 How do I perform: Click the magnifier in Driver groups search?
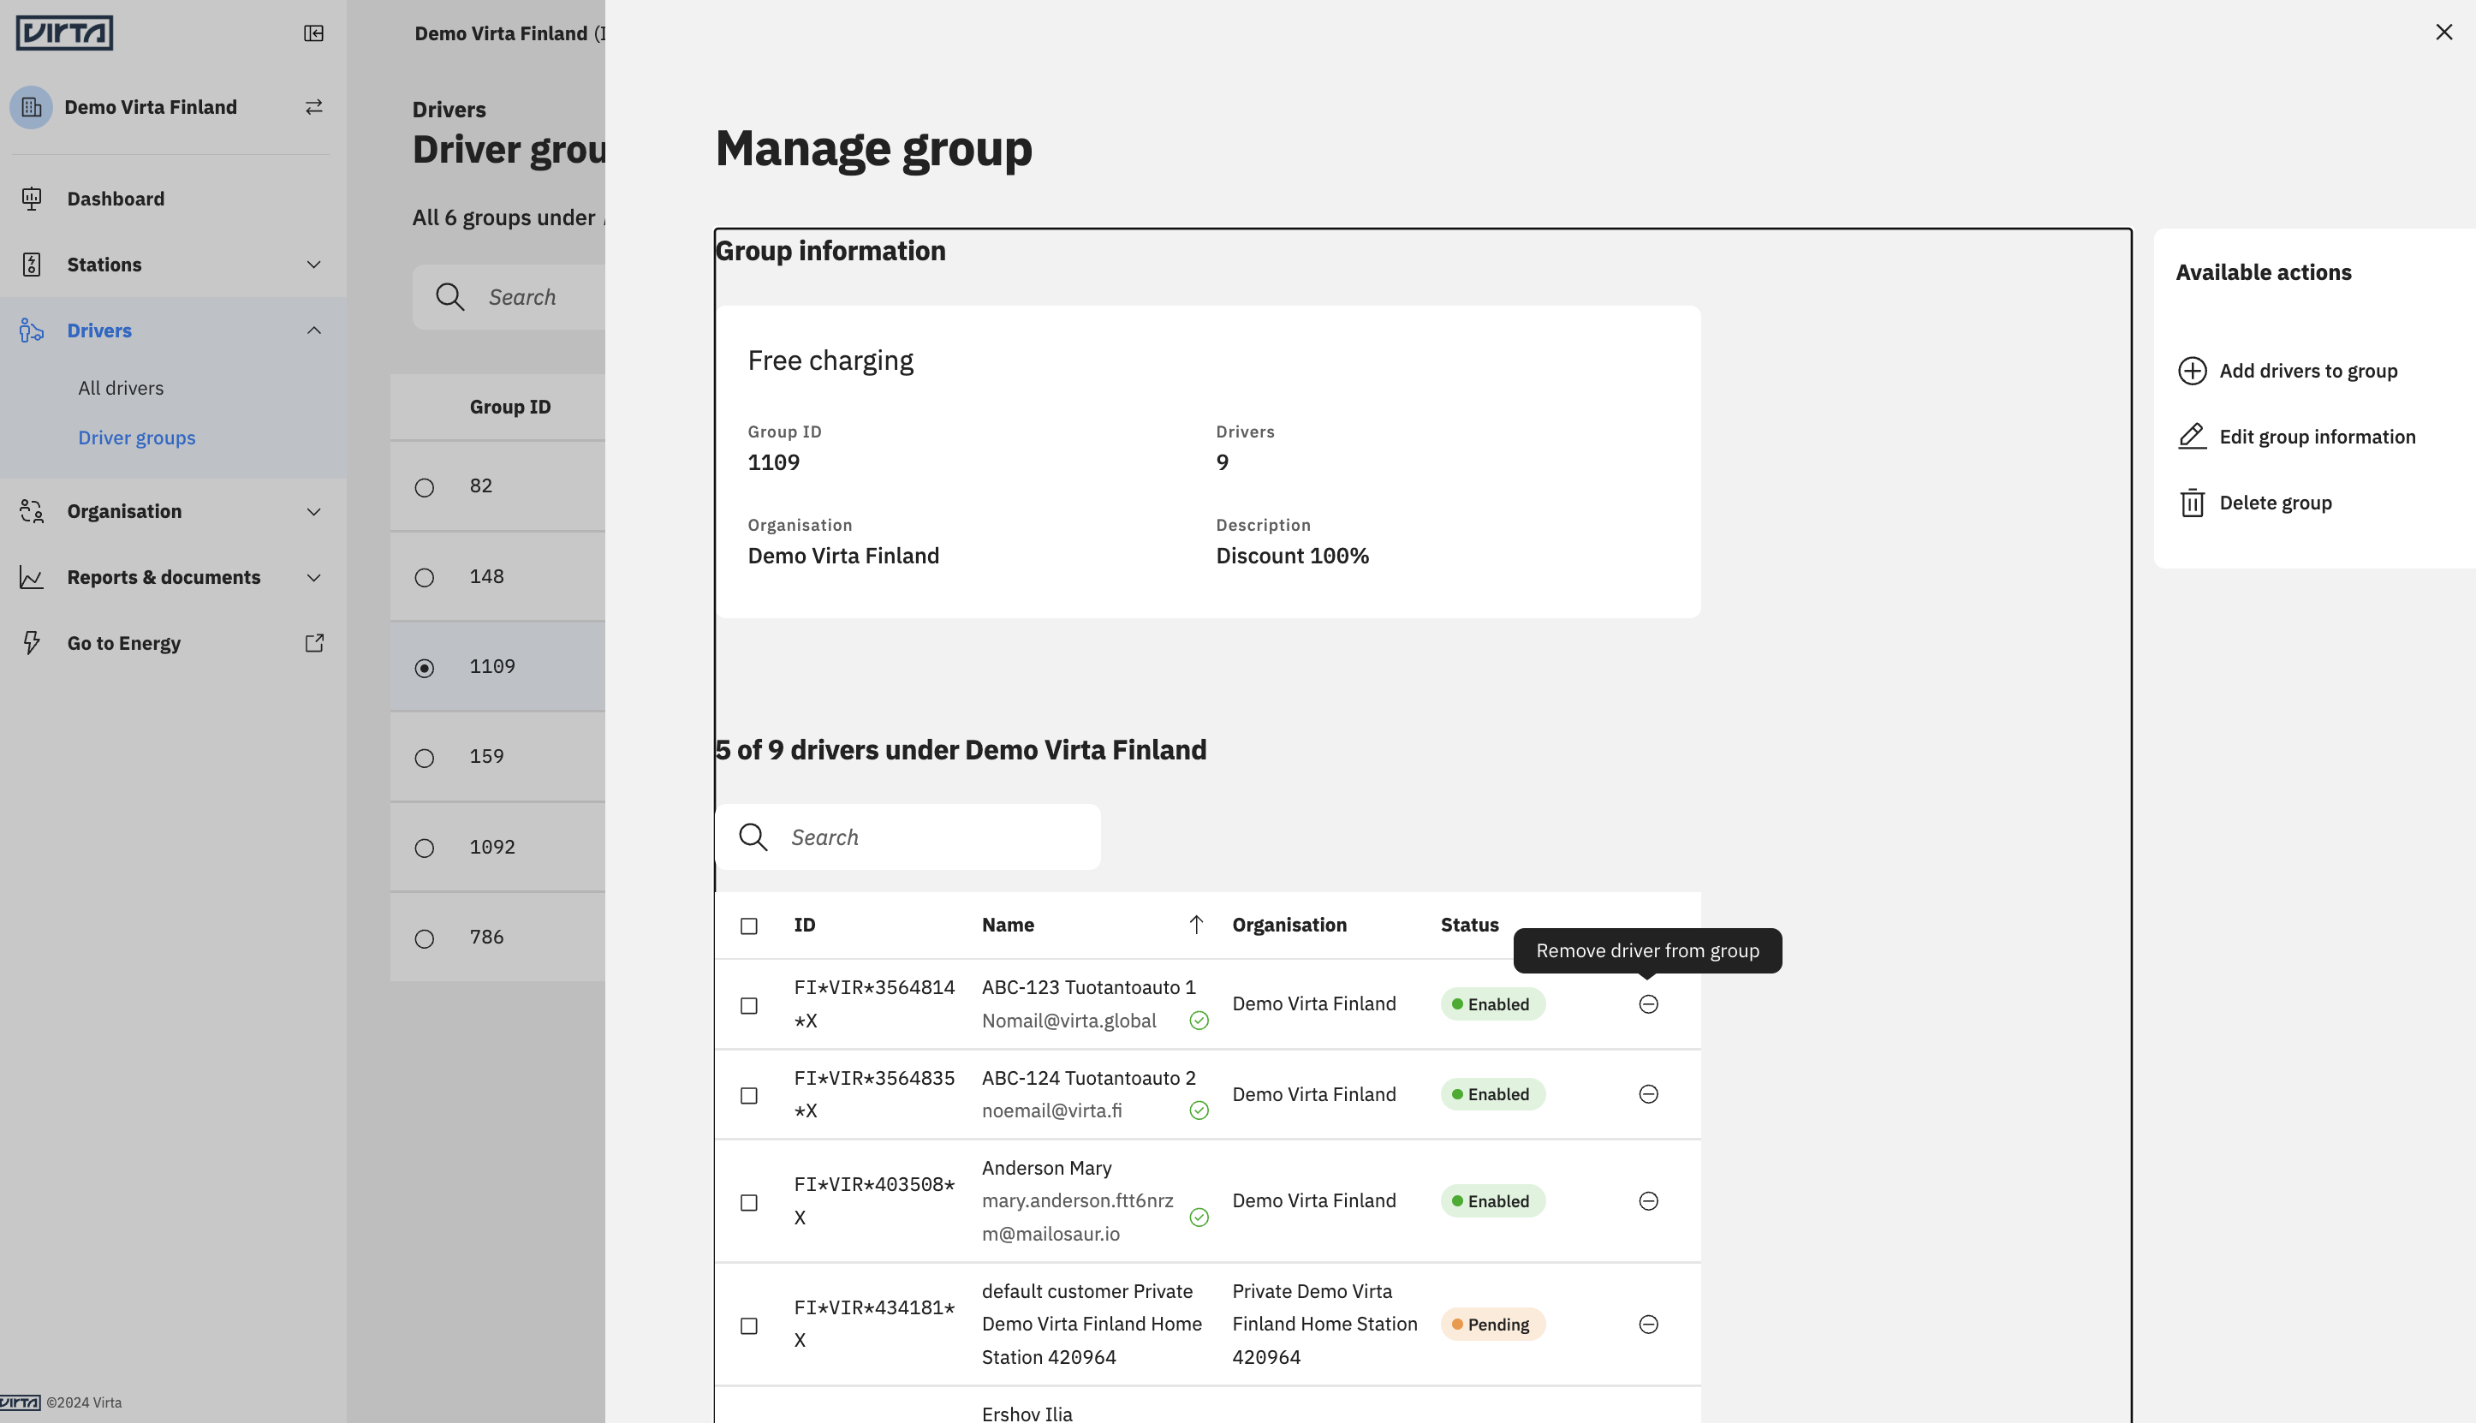tap(449, 297)
